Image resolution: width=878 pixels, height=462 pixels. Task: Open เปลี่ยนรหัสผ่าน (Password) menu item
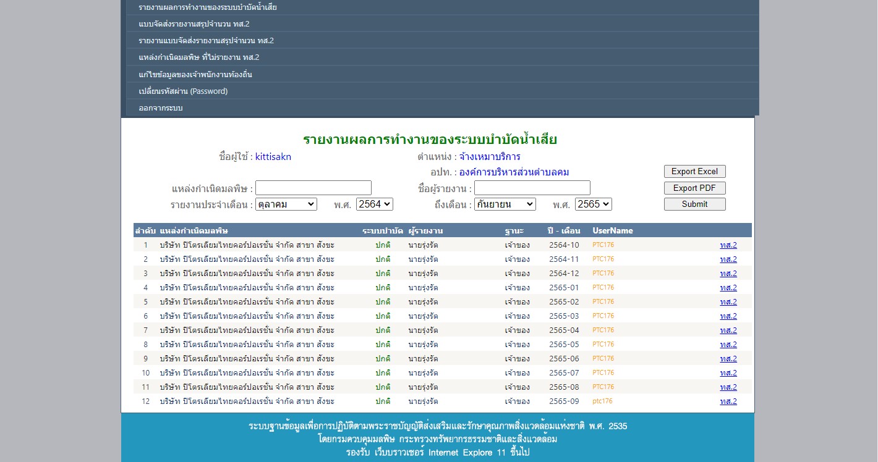442,91
